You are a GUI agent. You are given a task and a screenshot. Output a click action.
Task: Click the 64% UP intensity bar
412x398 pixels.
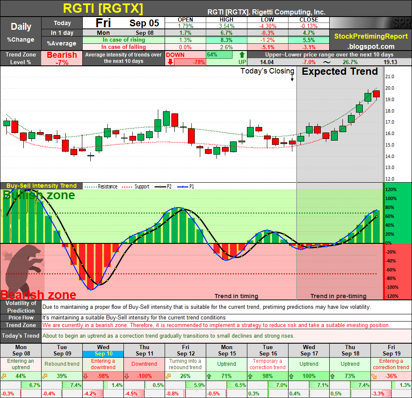(x=219, y=55)
